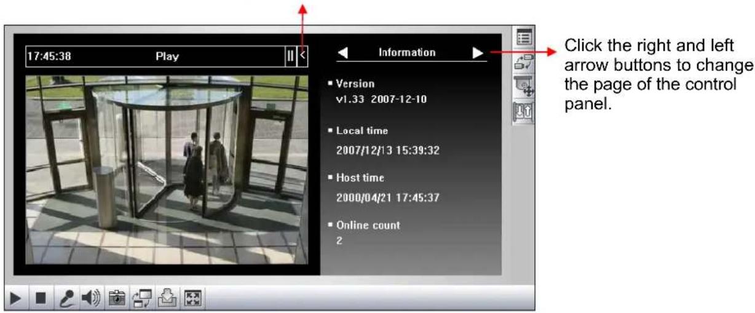Collapse the control panel with the < chevron
Image resolution: width=755 pixels, height=313 pixels.
[x=302, y=56]
